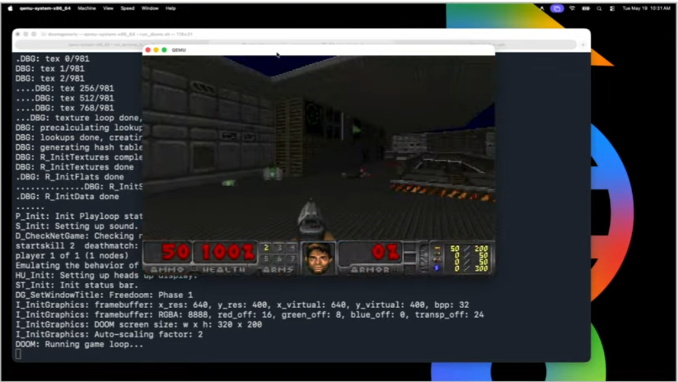Open the Apple menu
The width and height of the screenshot is (678, 382).
(11, 9)
